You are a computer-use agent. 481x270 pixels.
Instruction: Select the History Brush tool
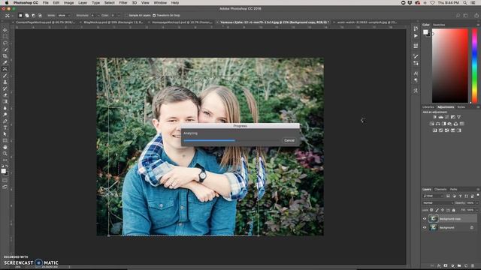coord(5,88)
